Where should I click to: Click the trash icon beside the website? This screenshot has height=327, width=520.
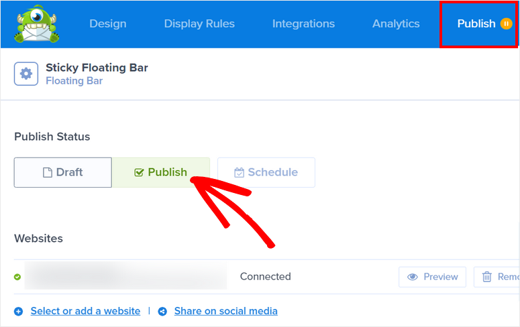[x=487, y=277]
